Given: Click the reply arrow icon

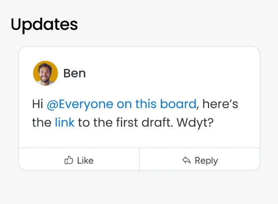Looking at the screenshot, I should point(186,160).
